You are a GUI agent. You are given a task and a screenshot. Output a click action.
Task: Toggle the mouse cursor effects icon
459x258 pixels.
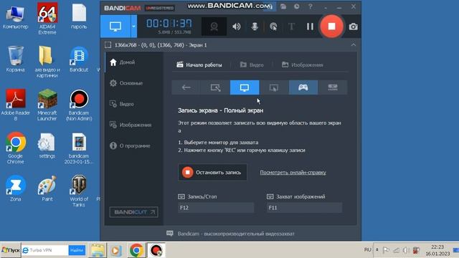coord(273,27)
